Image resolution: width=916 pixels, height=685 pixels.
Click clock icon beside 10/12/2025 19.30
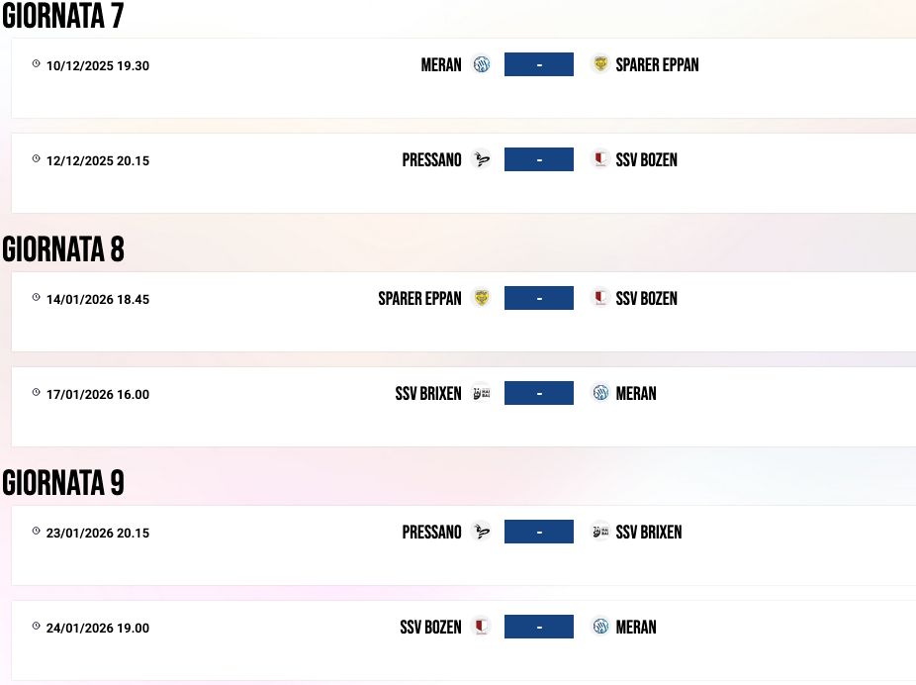[x=37, y=64]
